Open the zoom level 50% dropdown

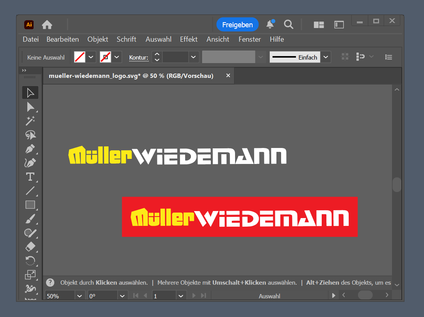coord(79,296)
